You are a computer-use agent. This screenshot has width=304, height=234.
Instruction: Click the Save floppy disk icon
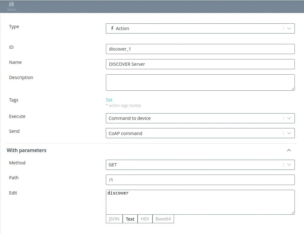click(11, 4)
